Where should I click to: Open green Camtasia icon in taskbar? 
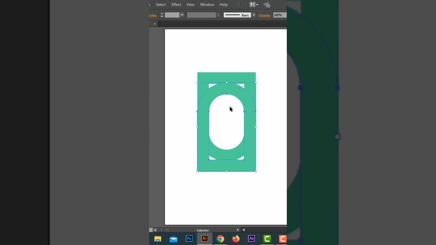(267, 239)
